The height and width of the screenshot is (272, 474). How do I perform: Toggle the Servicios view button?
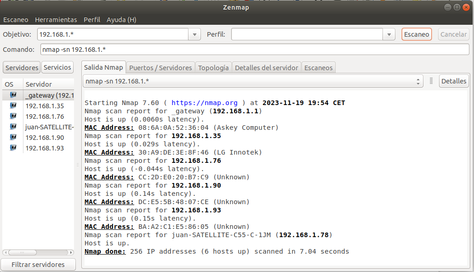[57, 67]
